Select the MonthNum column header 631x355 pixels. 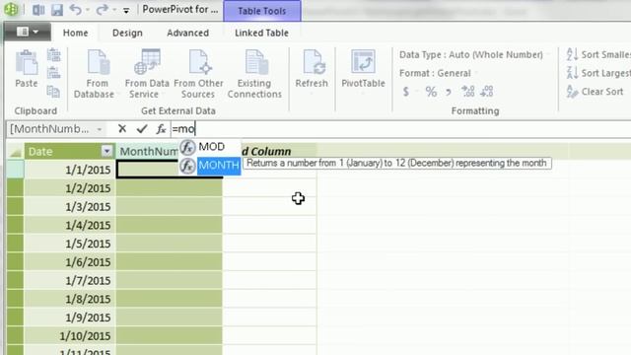click(x=148, y=151)
